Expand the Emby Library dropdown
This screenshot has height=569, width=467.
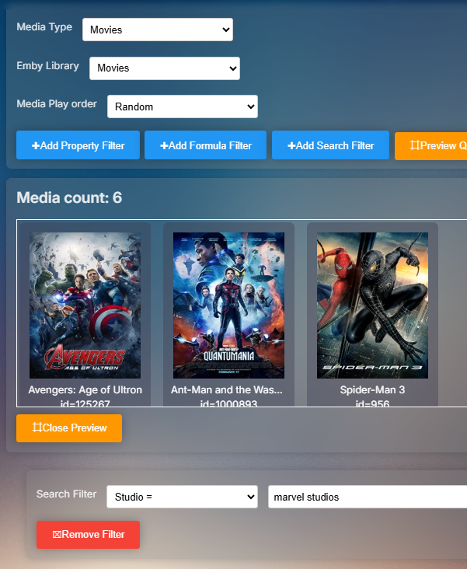[x=164, y=68]
